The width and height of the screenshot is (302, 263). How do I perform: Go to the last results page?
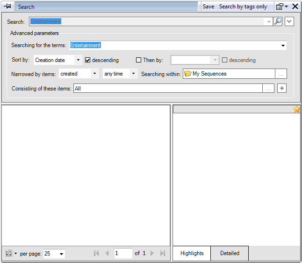(163, 253)
